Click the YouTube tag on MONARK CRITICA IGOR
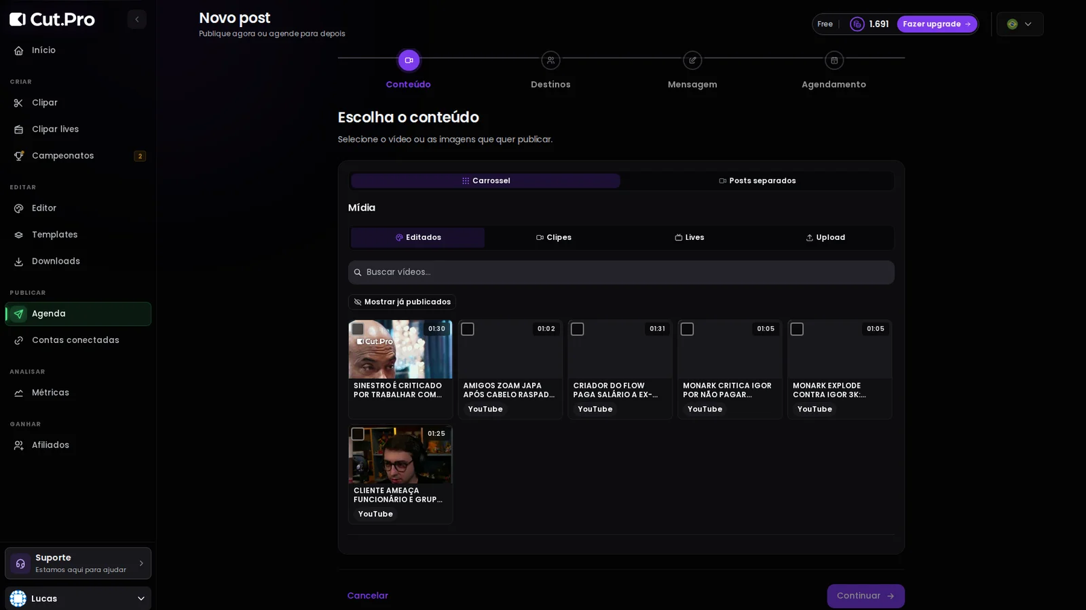The image size is (1086, 610). (705, 409)
